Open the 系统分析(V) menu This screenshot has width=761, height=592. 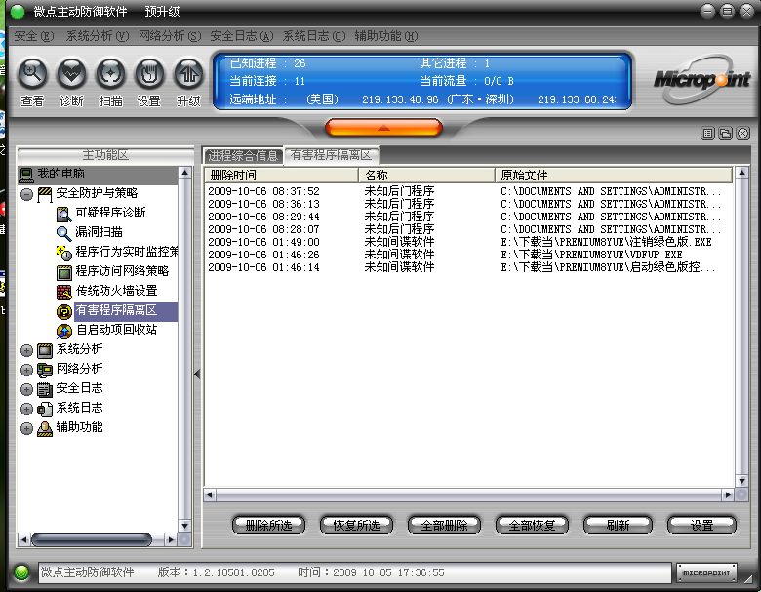click(97, 36)
